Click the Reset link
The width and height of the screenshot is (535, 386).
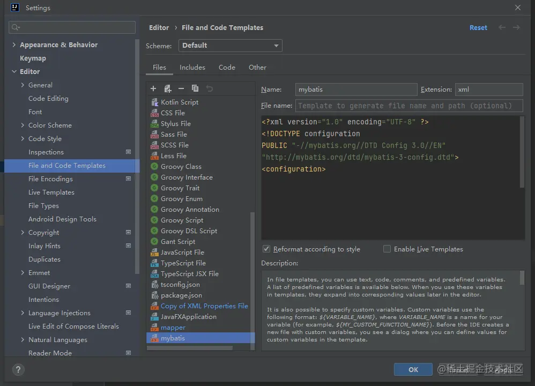(x=478, y=28)
